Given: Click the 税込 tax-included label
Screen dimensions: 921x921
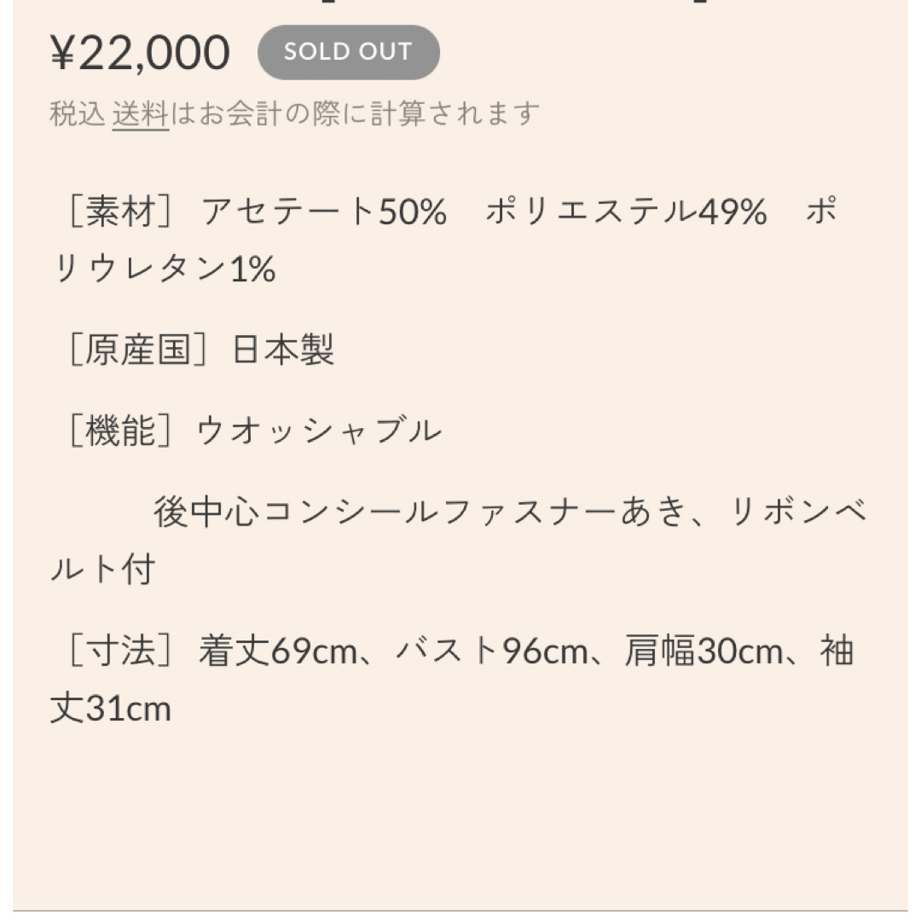Looking at the screenshot, I should [78, 114].
